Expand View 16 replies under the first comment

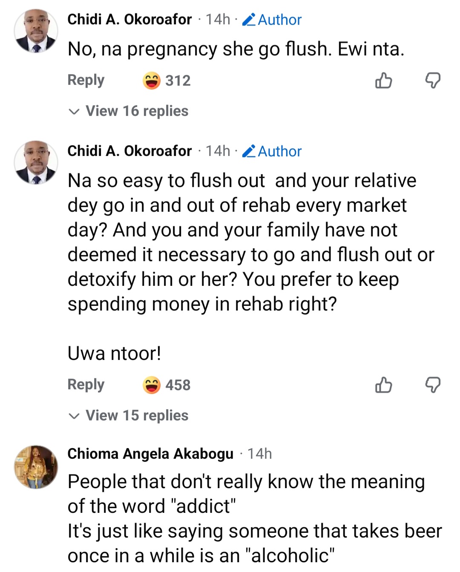[136, 111]
